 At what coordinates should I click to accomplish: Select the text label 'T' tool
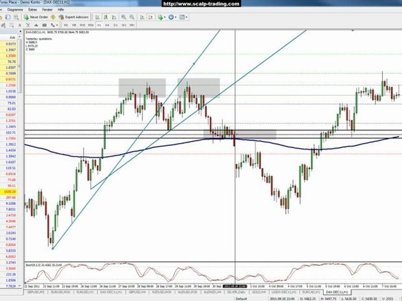click(x=28, y=25)
